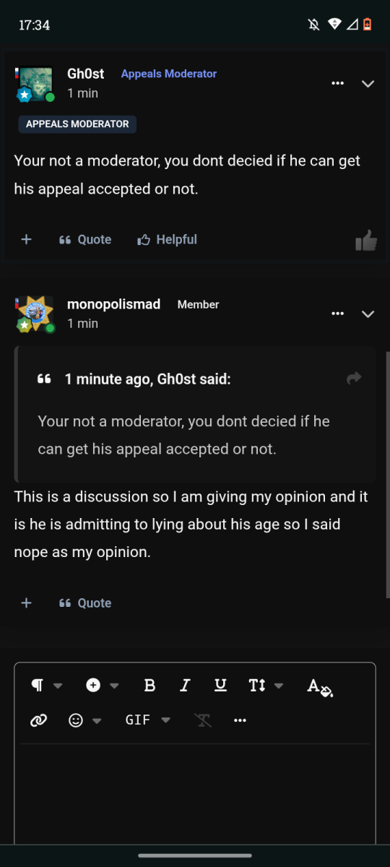Toggle italic formatting in editor toolbar

pos(185,685)
